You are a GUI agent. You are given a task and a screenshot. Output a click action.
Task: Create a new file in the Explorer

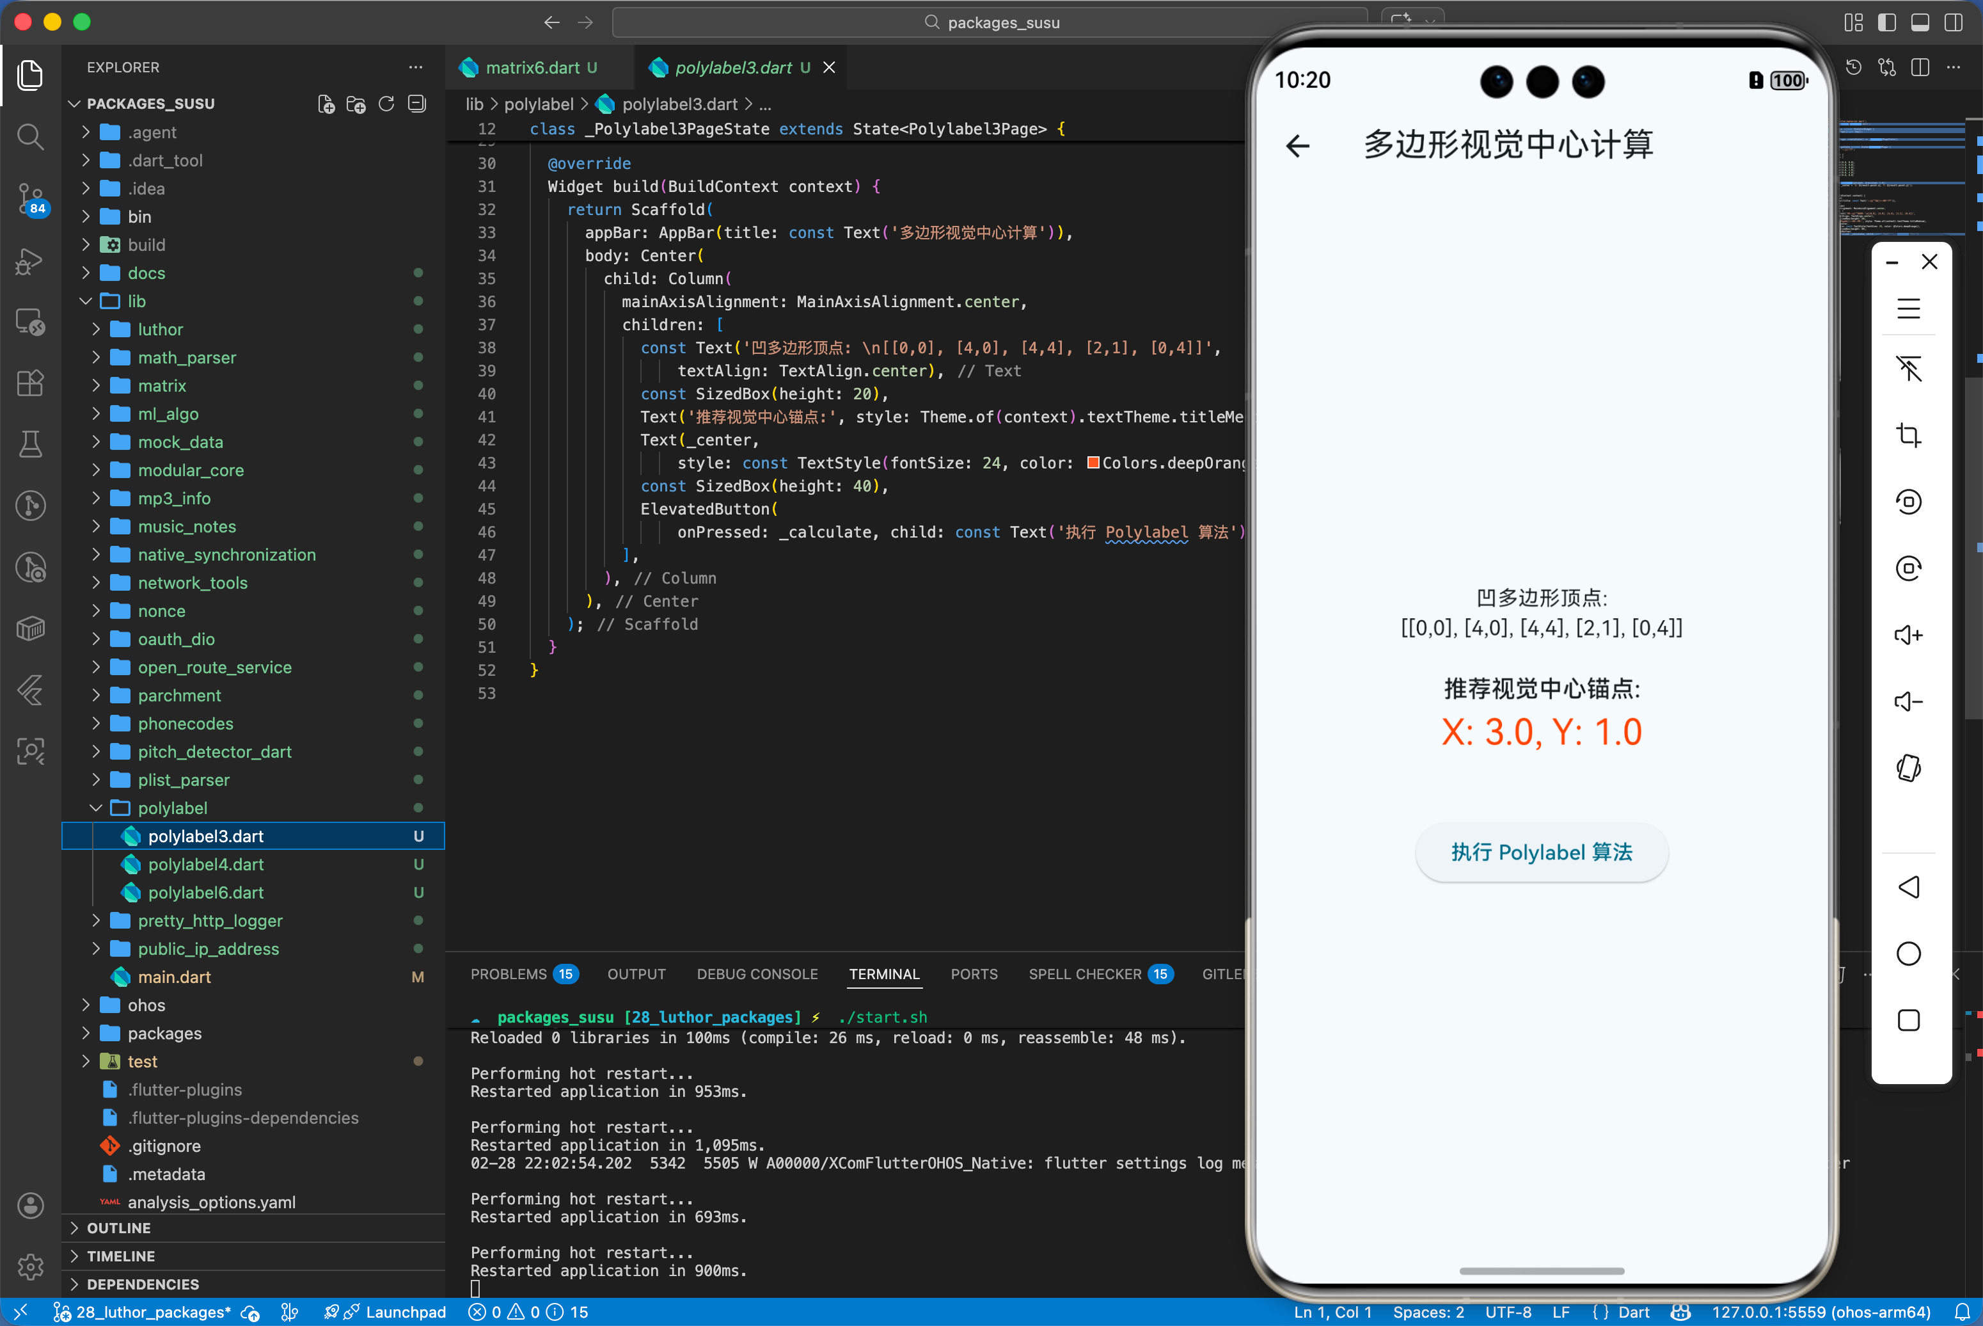pyautogui.click(x=326, y=103)
